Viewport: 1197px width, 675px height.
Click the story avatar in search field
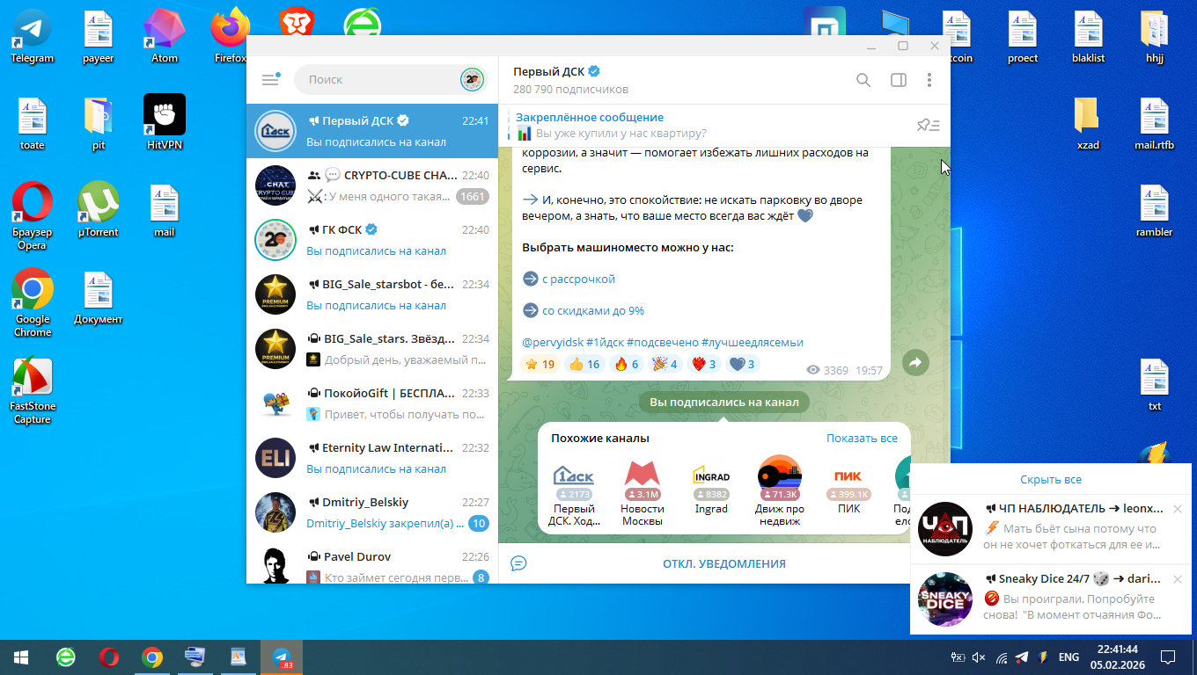click(x=473, y=79)
